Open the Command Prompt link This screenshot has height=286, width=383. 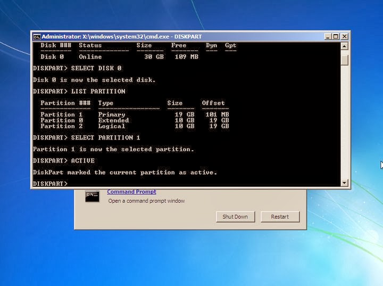click(x=131, y=192)
